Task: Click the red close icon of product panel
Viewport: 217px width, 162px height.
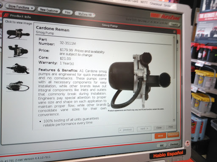Action: pos(175,32)
